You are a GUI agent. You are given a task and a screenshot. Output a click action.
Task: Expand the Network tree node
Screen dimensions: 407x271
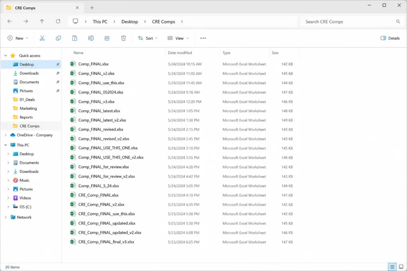tap(6, 217)
